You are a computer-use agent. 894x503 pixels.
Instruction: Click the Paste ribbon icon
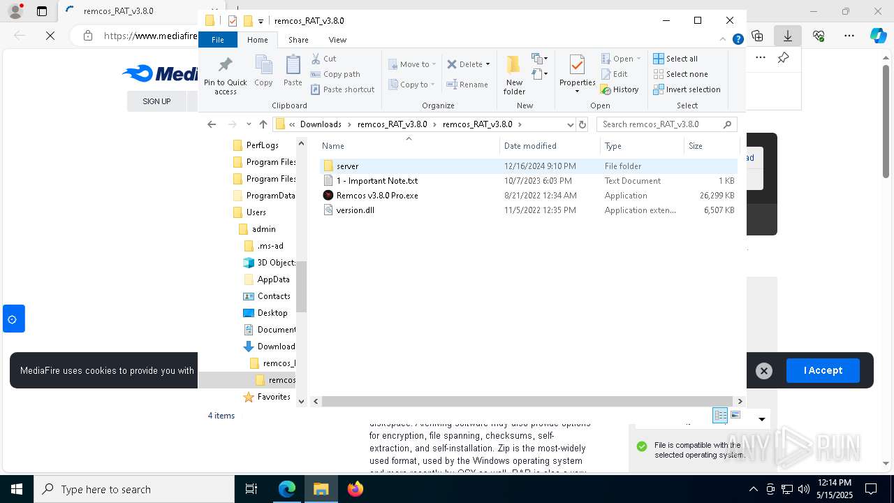click(293, 71)
